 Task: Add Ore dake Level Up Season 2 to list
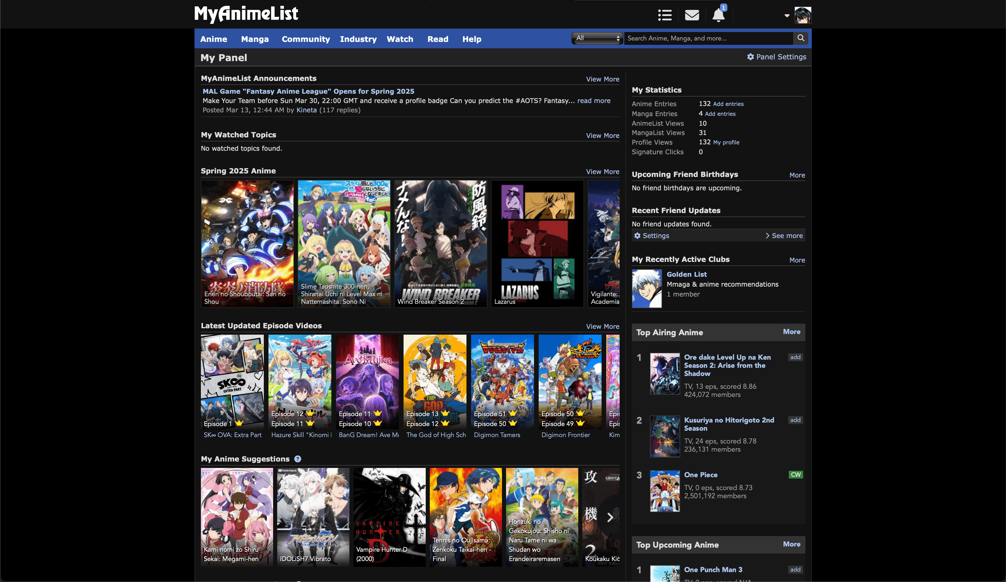(x=795, y=357)
